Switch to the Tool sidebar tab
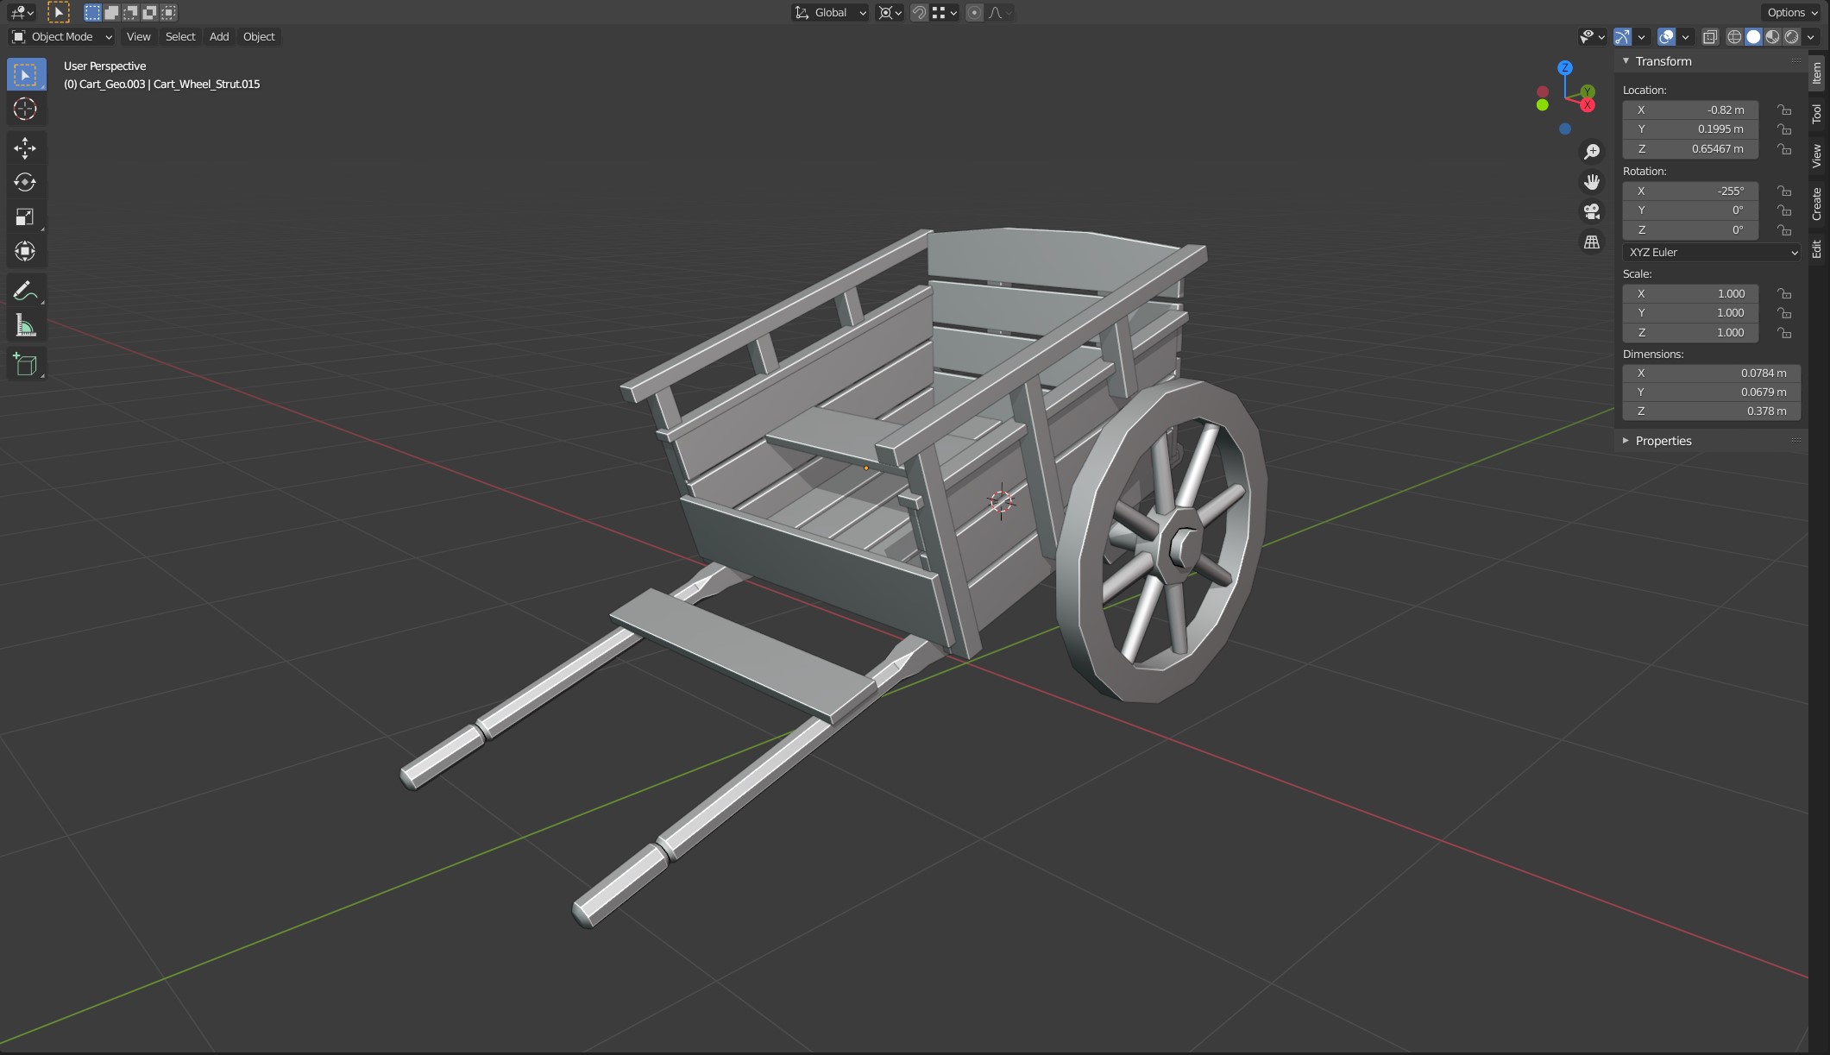The width and height of the screenshot is (1830, 1055). (1817, 114)
